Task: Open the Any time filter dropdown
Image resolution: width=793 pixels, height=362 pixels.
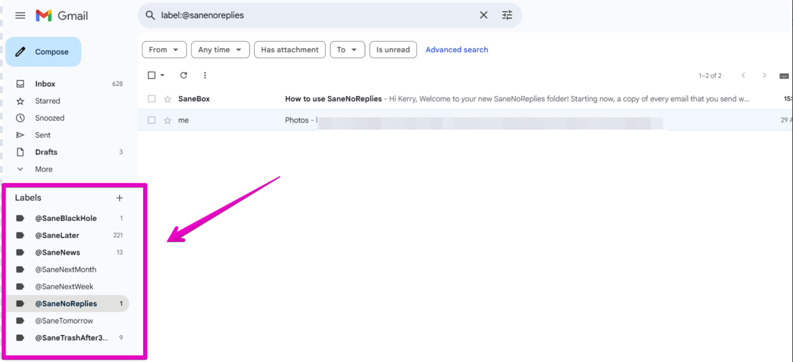Action: point(220,50)
